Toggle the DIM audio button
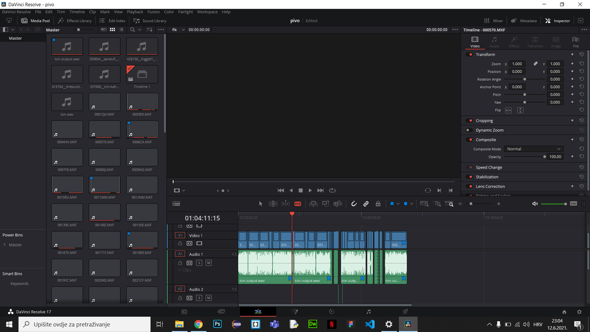Screen dimensions: 590x332 point(573,204)
